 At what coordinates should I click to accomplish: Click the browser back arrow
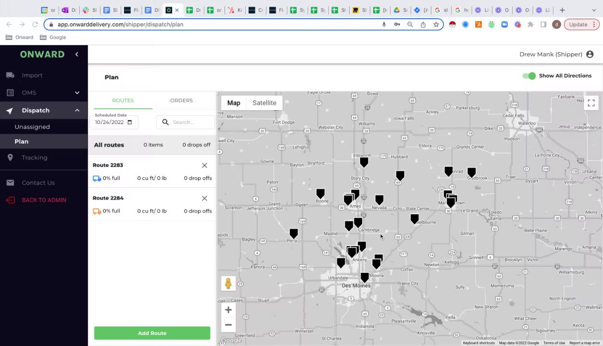click(9, 25)
